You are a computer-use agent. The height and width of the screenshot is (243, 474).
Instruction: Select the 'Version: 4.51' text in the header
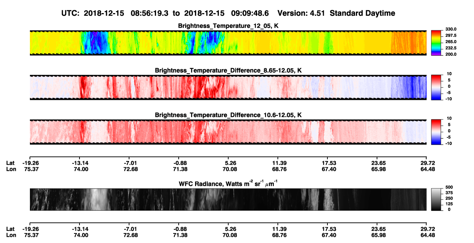coord(302,13)
